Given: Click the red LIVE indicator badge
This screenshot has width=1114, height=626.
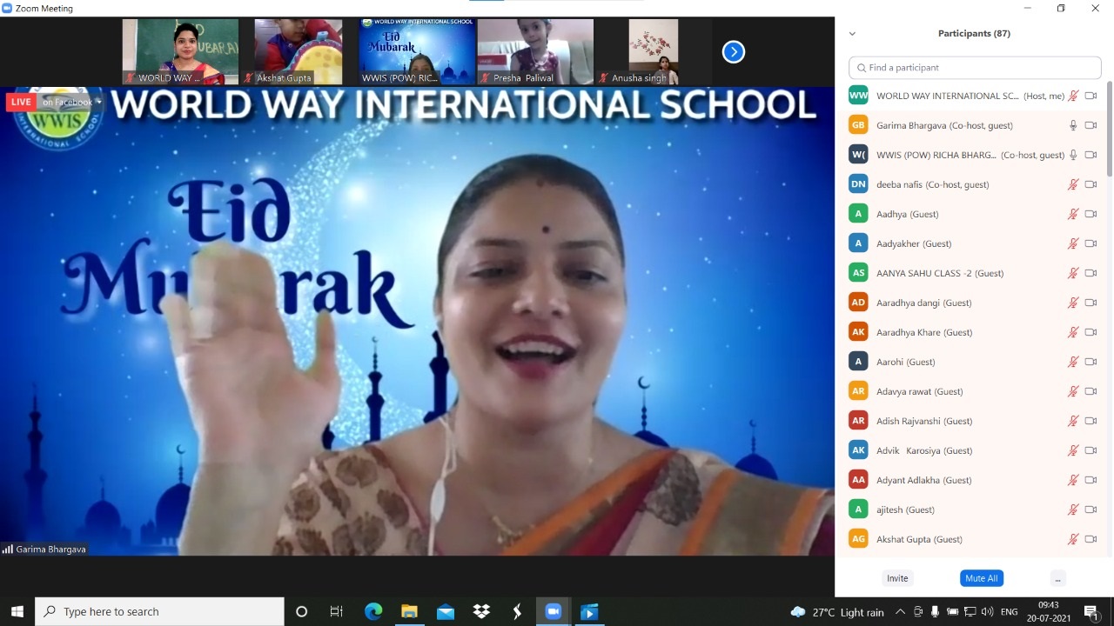Looking at the screenshot, I should pos(22,102).
